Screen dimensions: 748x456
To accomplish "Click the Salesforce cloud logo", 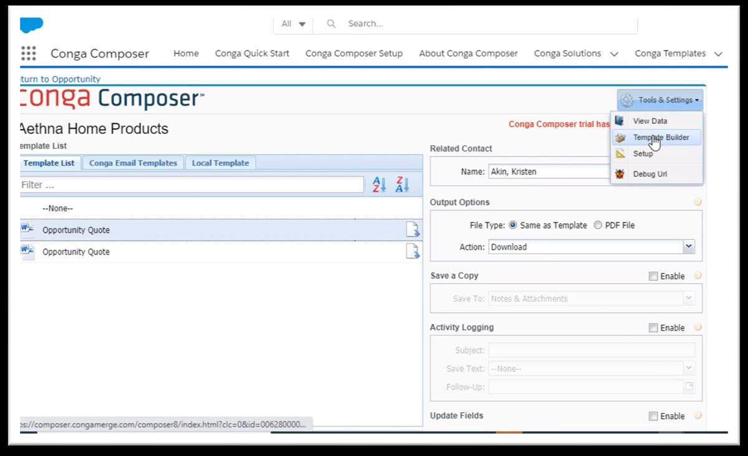I will (31, 25).
